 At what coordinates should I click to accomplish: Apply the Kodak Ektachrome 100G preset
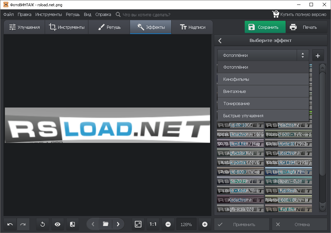241,134
